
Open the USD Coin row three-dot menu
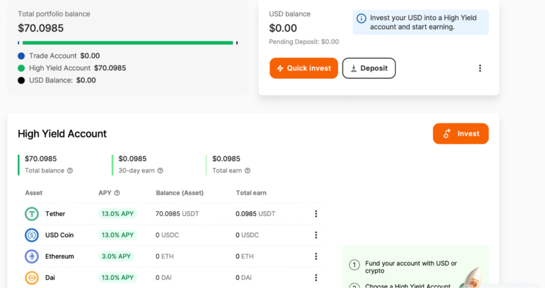[316, 235]
